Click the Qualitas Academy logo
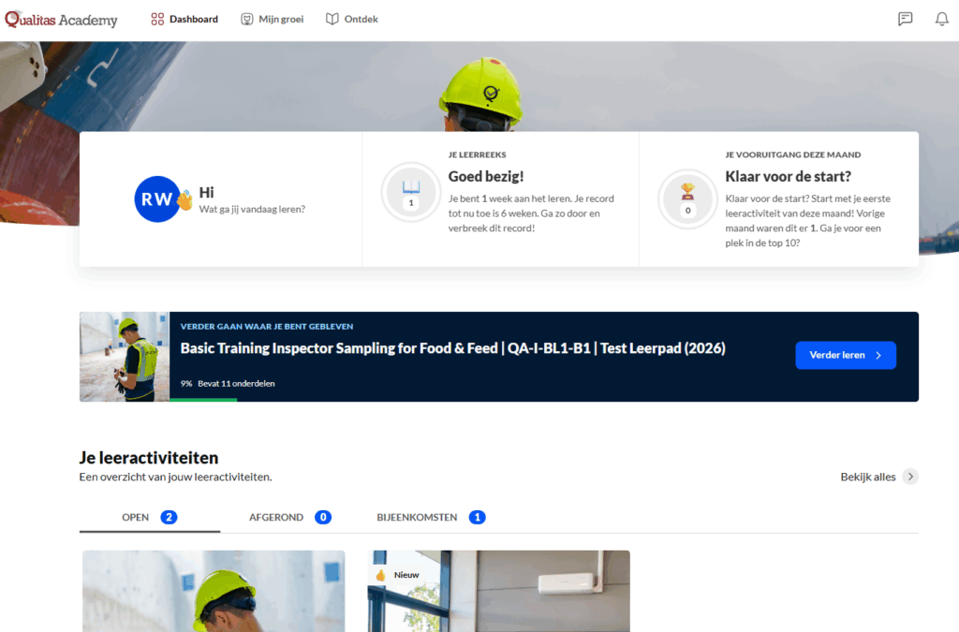The width and height of the screenshot is (959, 632). (x=62, y=20)
